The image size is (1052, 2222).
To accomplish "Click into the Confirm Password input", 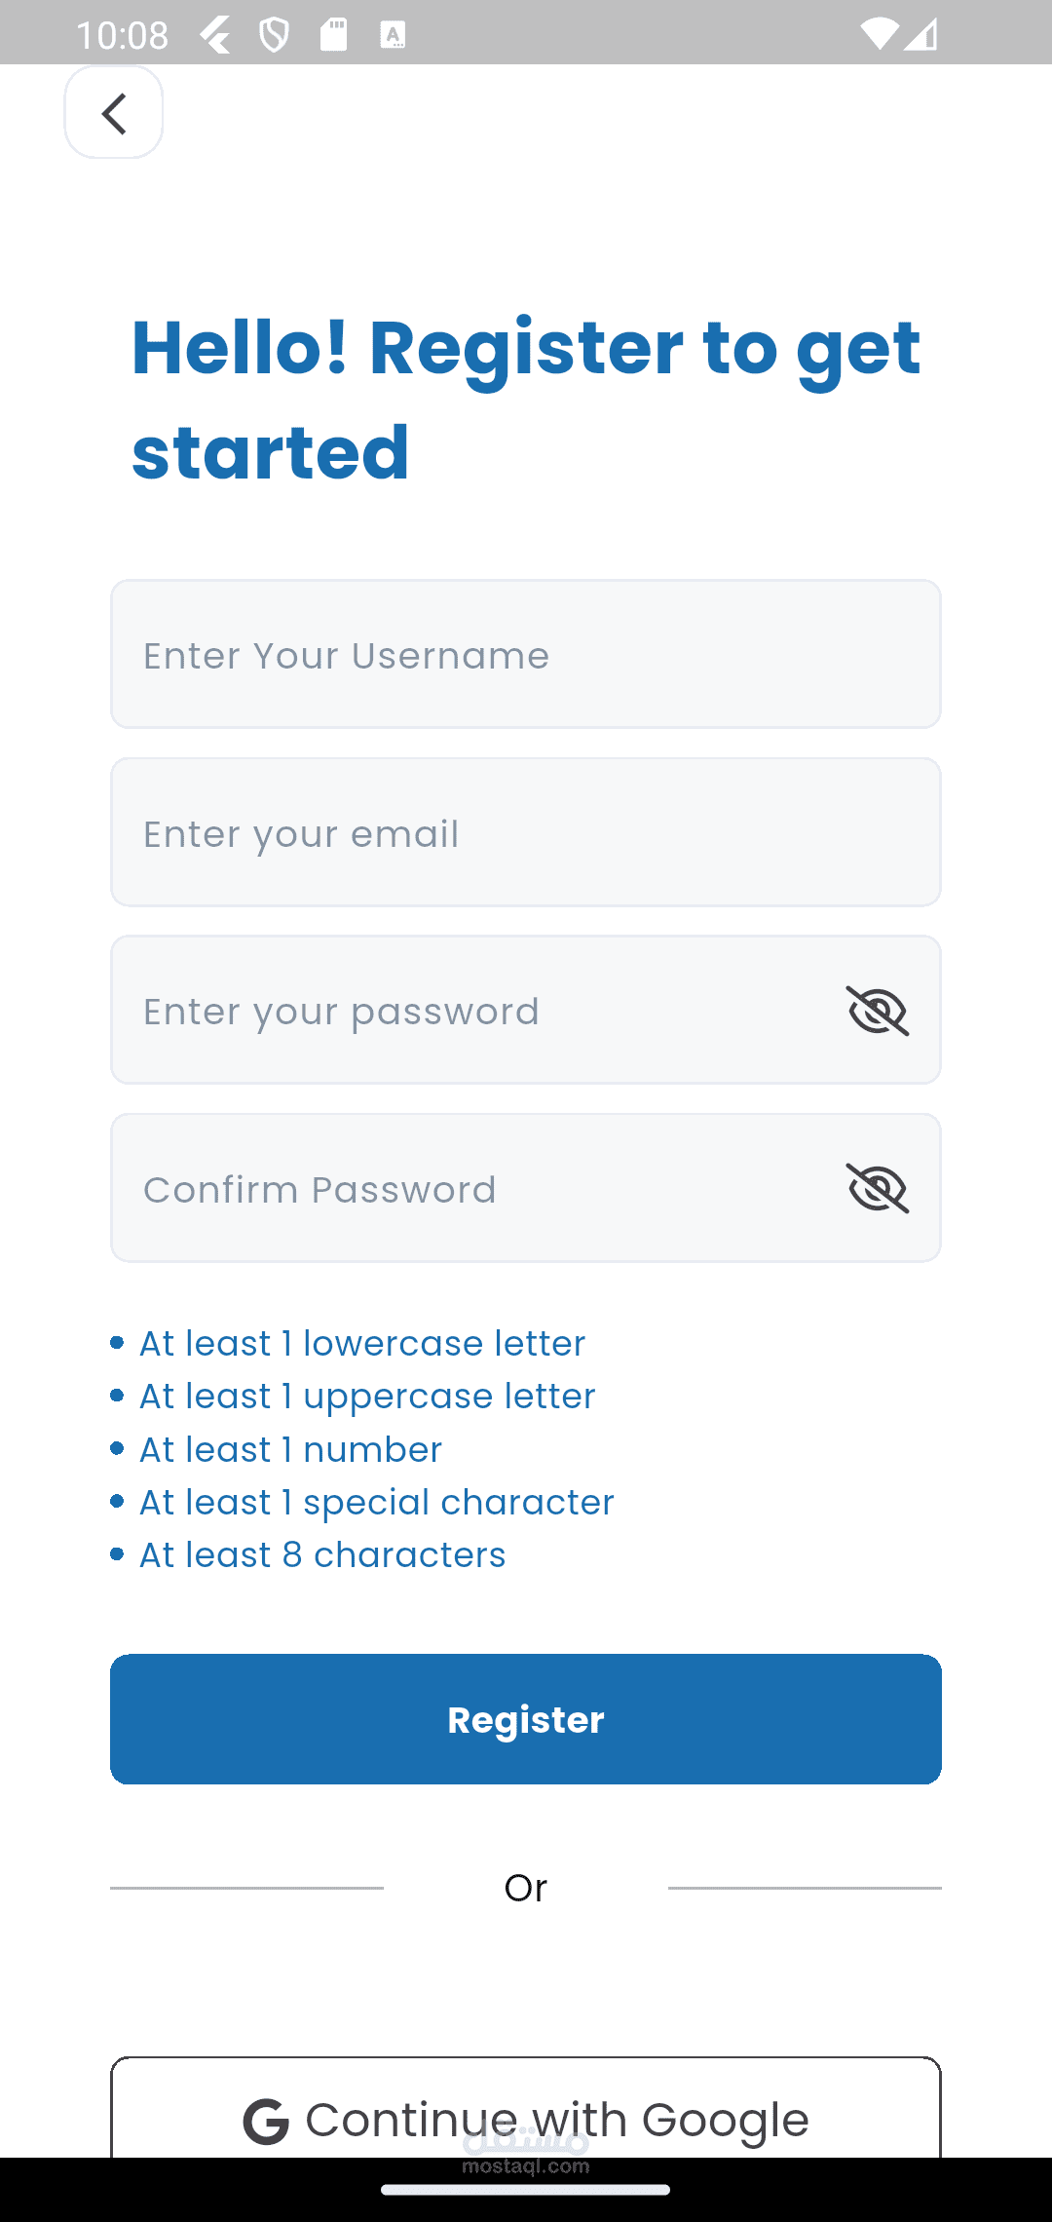I will coord(468,1189).
